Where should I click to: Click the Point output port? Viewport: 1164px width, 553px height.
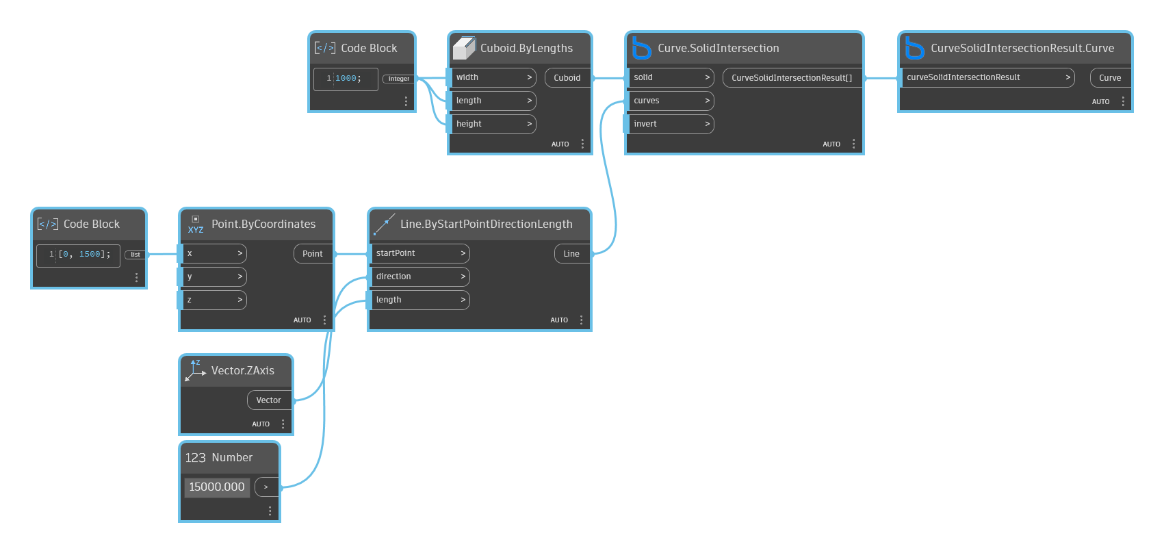point(313,253)
